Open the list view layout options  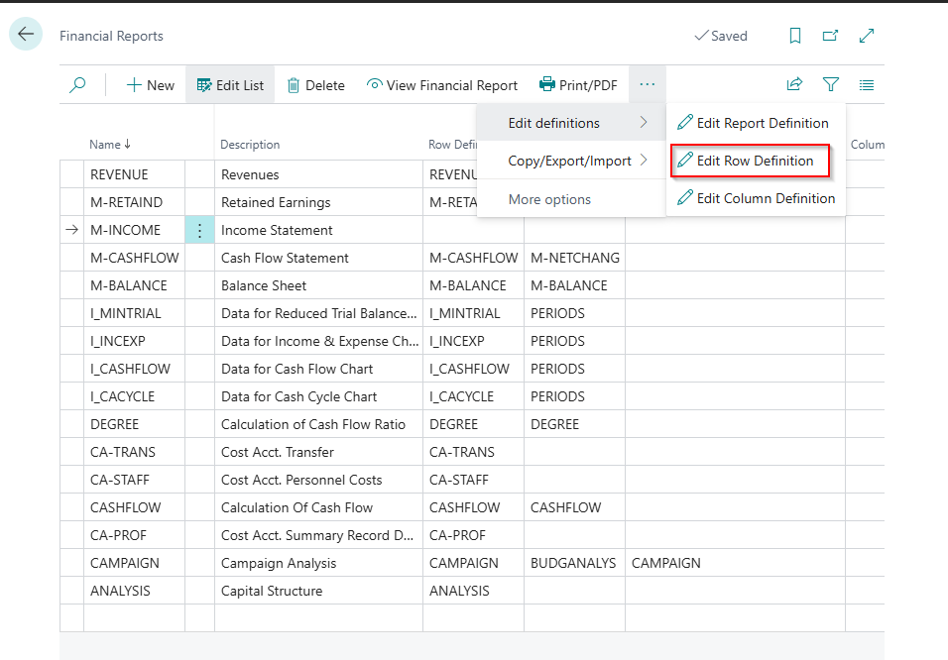point(867,85)
